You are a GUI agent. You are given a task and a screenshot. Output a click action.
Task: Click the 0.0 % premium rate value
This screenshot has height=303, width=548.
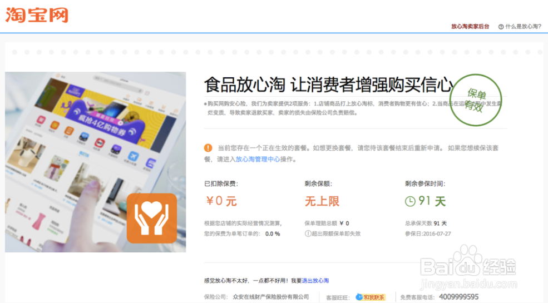[273, 234]
